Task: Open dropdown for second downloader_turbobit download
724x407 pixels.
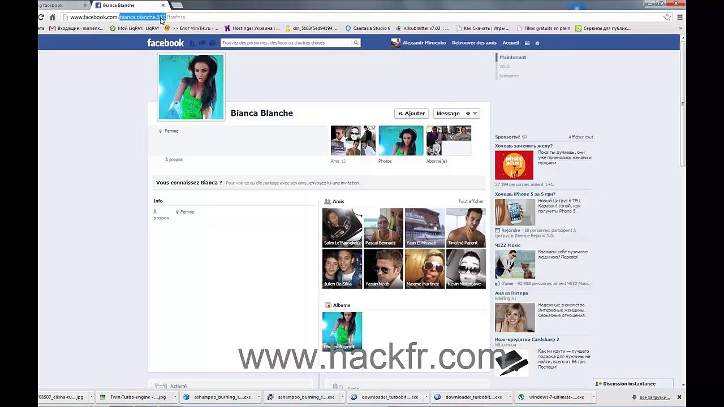Action: coord(510,397)
